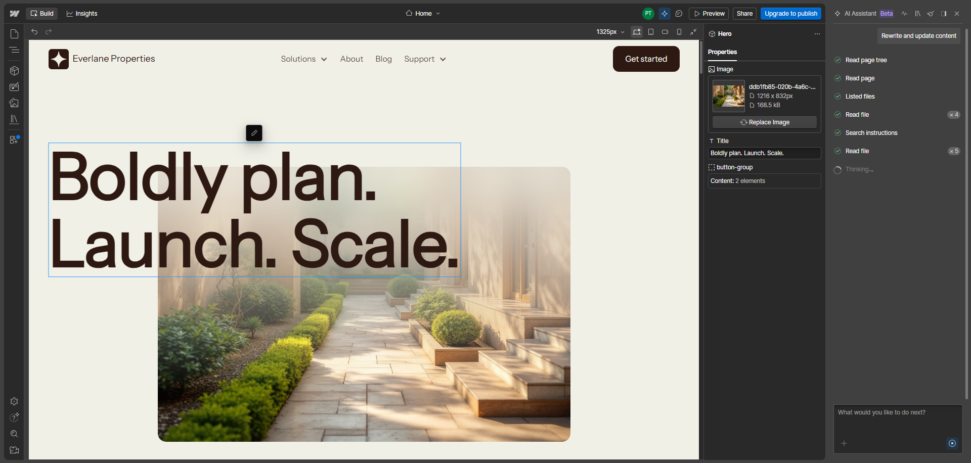Open the Apps icon with blue dot
This screenshot has width=971, height=463.
14,140
